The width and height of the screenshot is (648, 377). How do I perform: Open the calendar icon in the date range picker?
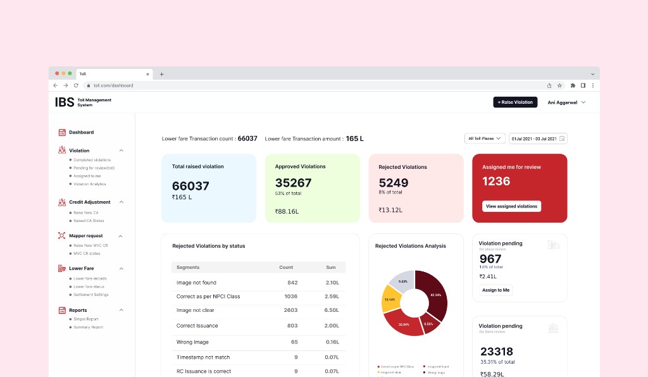(563, 138)
